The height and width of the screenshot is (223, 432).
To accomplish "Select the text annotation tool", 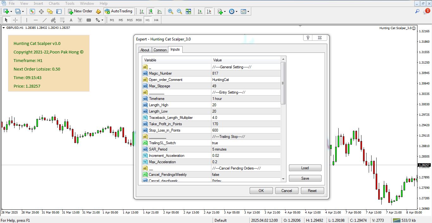I will [71, 20].
